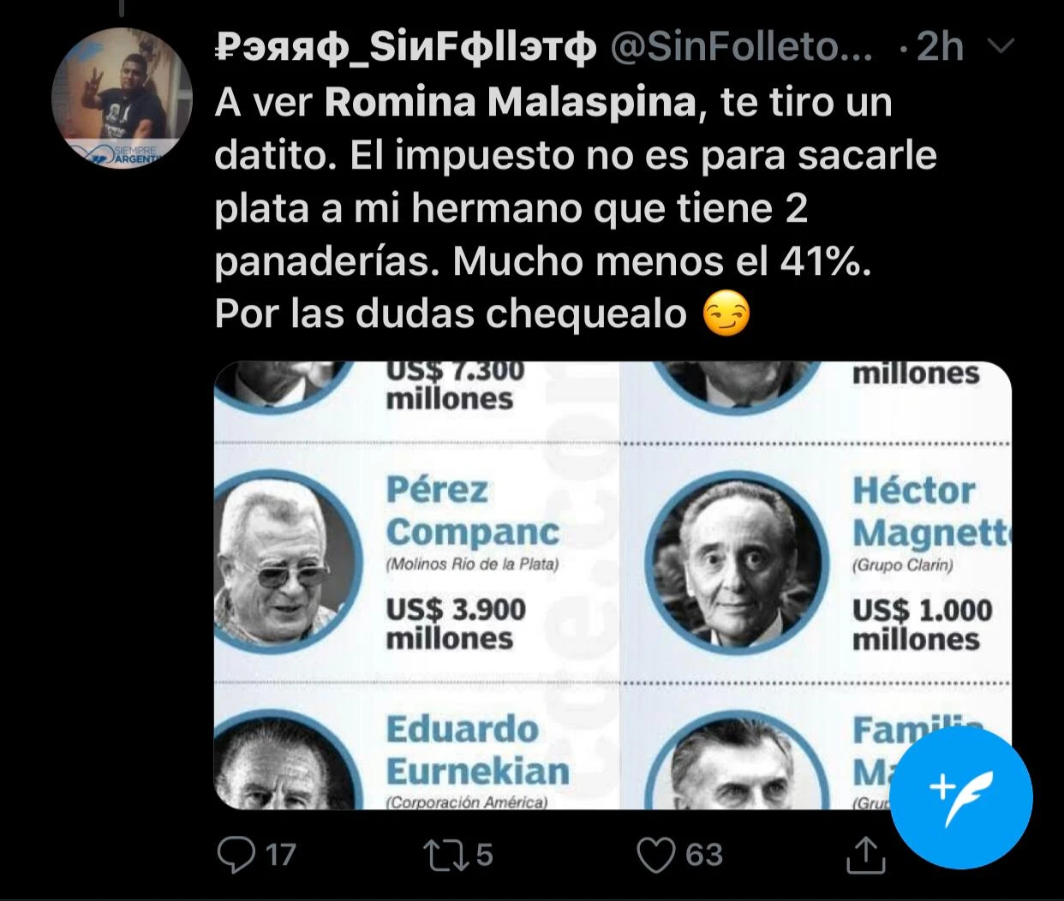Image resolution: width=1064 pixels, height=901 pixels.
Task: Tap the 2h tweet timestamp
Action: tap(940, 49)
